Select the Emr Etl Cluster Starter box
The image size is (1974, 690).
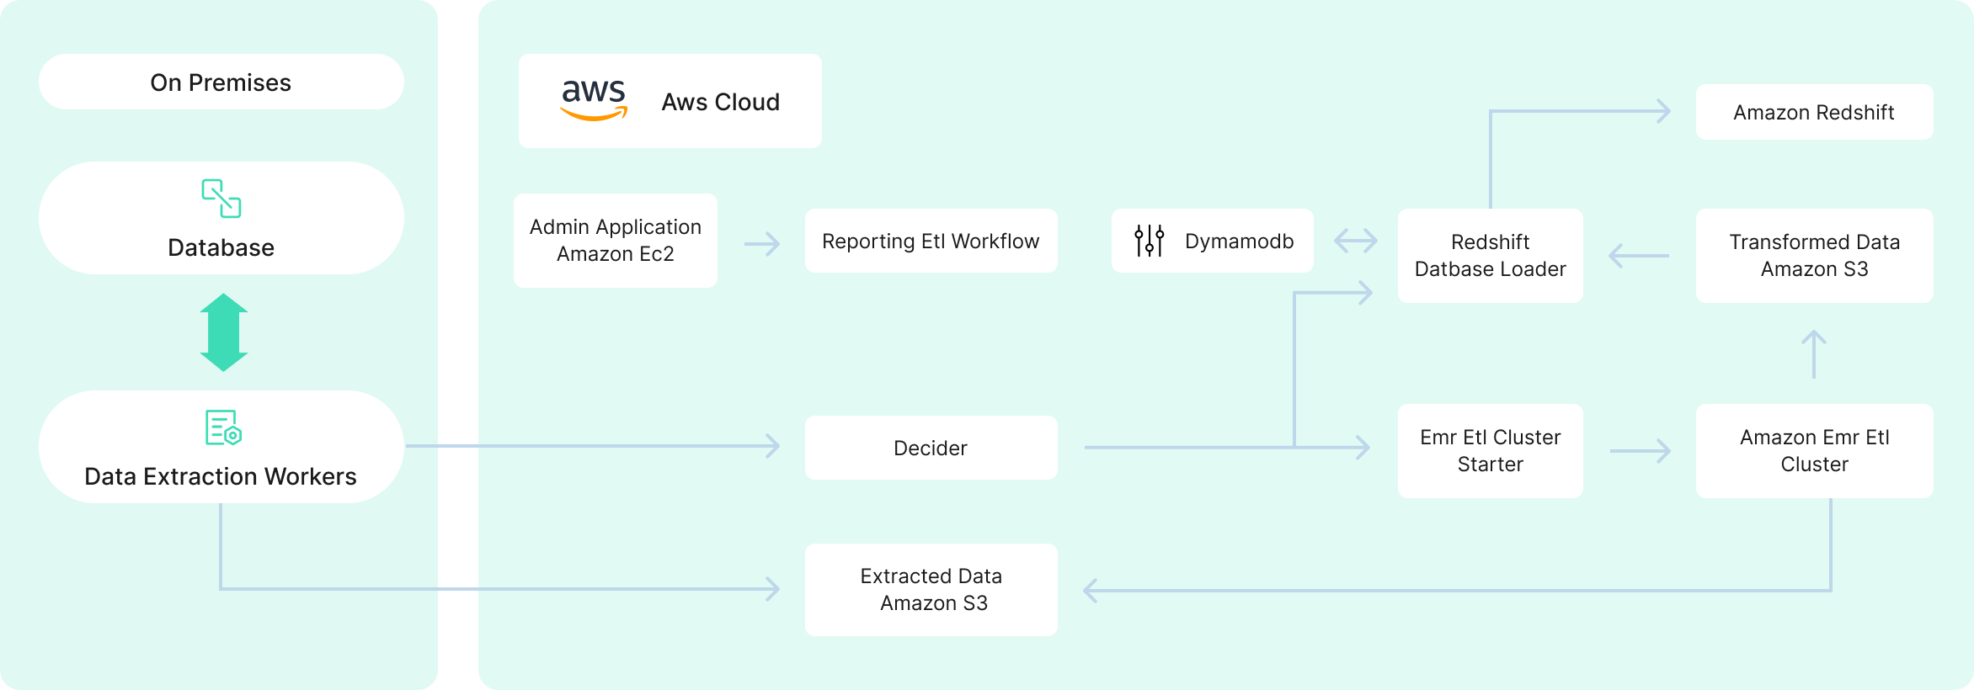[1491, 451]
